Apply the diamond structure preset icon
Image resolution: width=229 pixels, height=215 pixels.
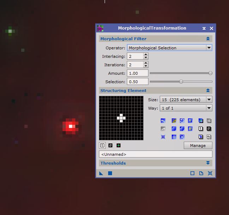pos(182,129)
